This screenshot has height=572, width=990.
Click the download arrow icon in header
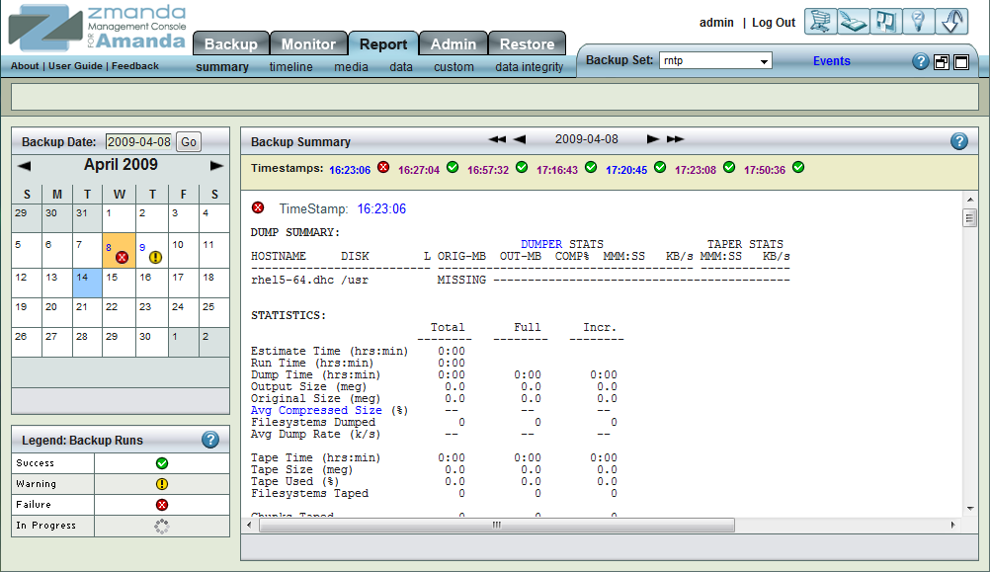[951, 22]
